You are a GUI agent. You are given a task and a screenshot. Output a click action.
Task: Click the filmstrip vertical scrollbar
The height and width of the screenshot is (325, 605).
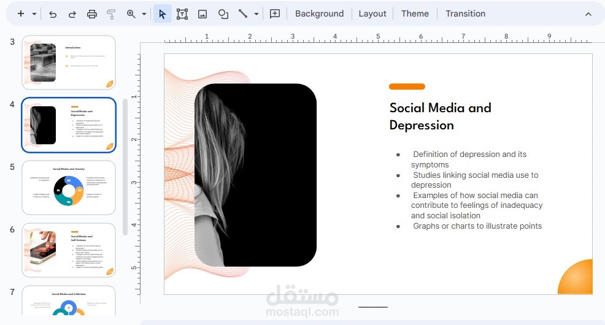[125, 167]
